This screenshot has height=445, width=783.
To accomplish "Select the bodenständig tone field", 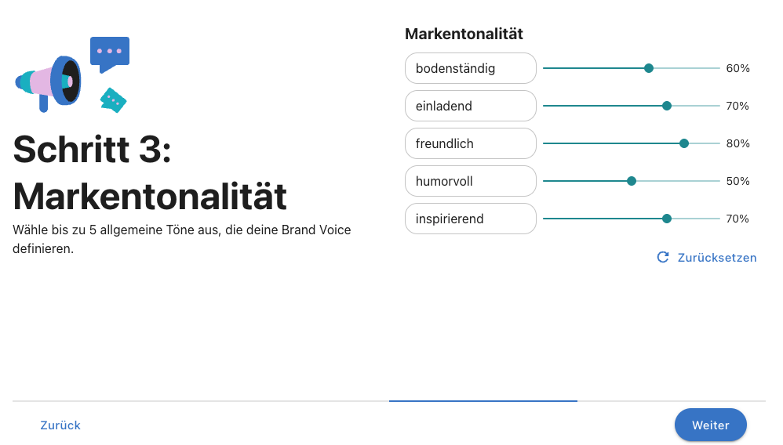I will tap(471, 68).
